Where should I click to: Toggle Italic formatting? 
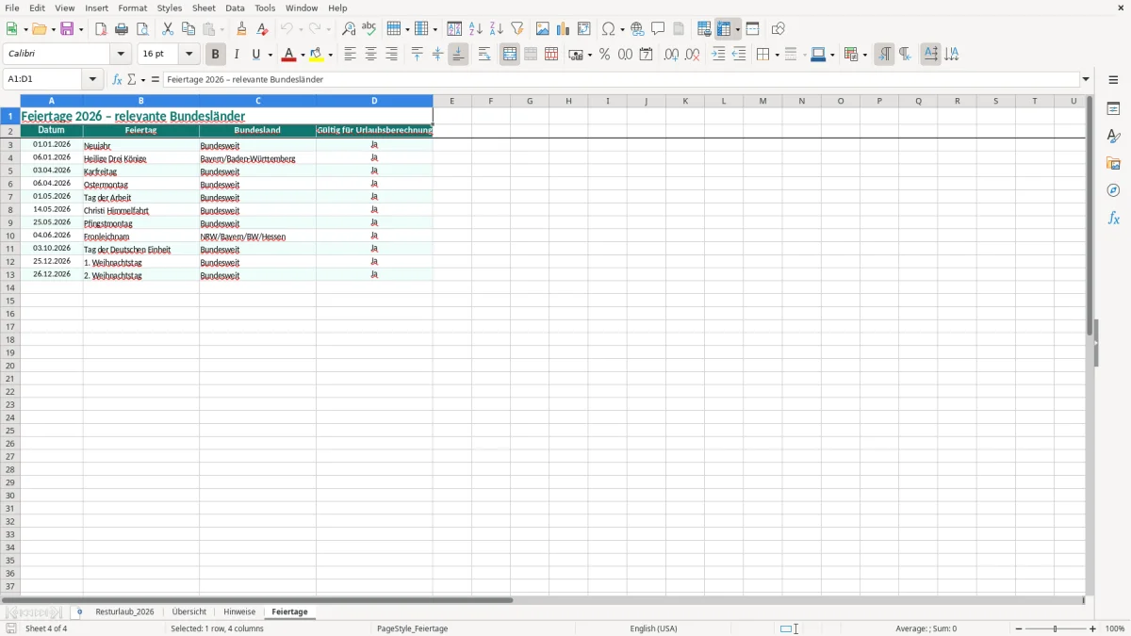237,55
